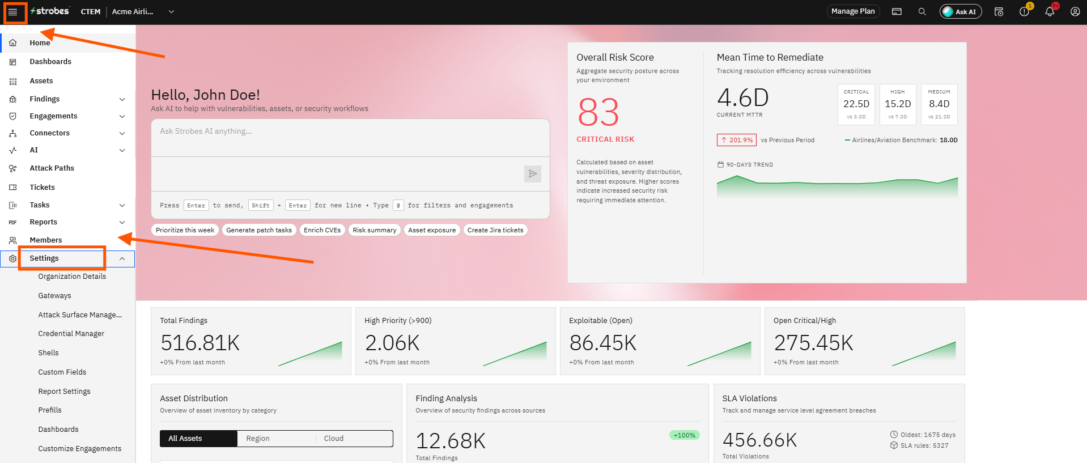Click the Prioritize this week chip
1087x463 pixels.
point(185,230)
